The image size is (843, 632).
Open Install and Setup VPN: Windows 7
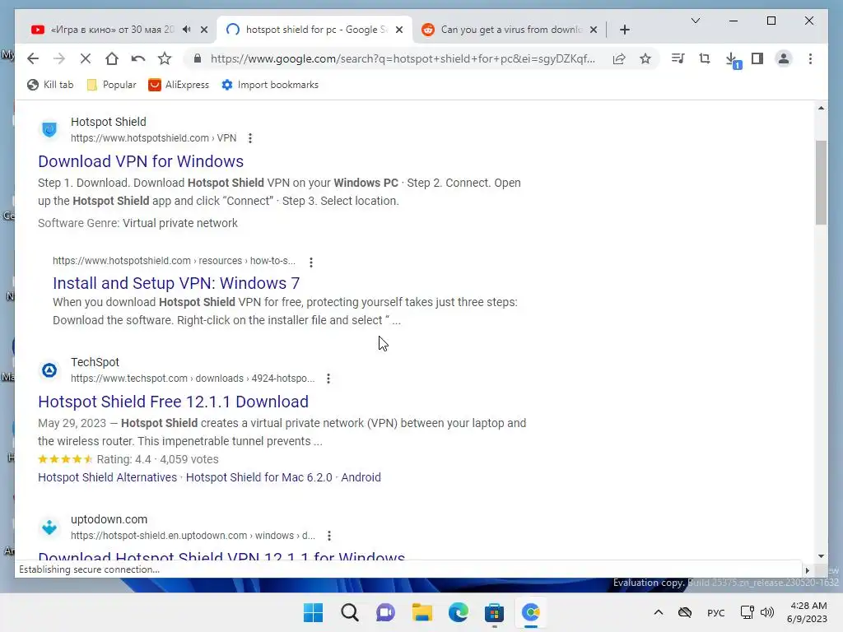(x=176, y=283)
